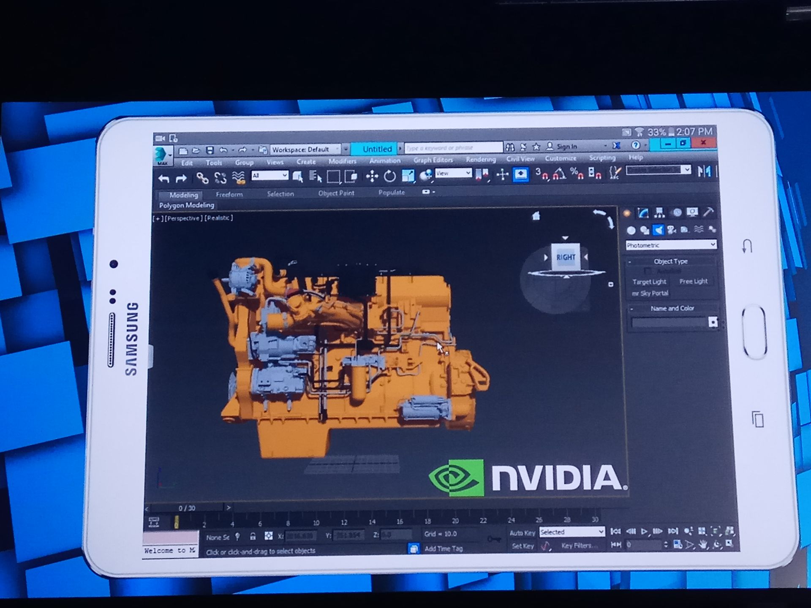The image size is (811, 608).
Task: Open Key Filters... dialog
Action: [x=579, y=546]
